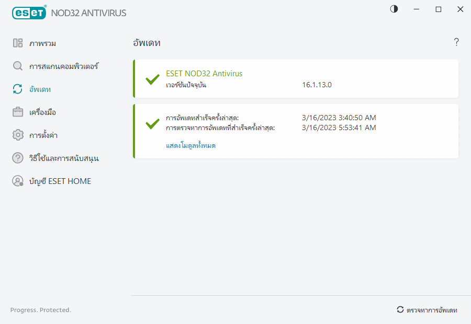Click ตรวจหาการอัพเดท check for updates button
The height and width of the screenshot is (324, 471).
pyautogui.click(x=427, y=310)
